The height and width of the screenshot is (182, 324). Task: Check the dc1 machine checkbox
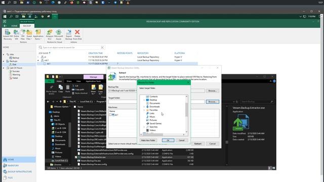pos(110,115)
